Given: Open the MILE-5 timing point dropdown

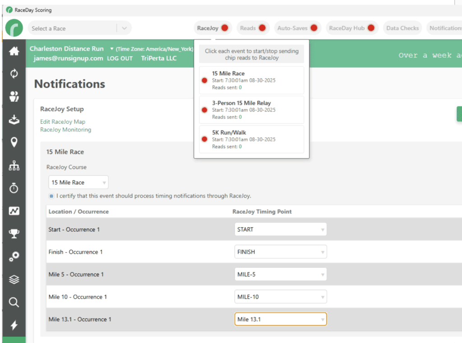Looking at the screenshot, I should 281,274.
